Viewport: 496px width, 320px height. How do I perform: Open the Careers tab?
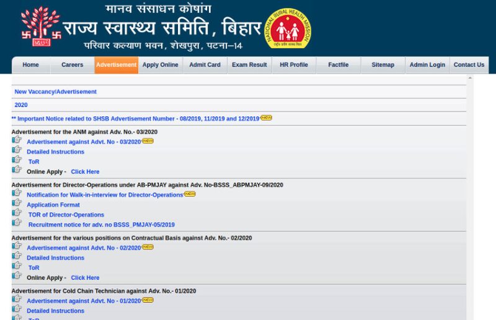pos(72,65)
